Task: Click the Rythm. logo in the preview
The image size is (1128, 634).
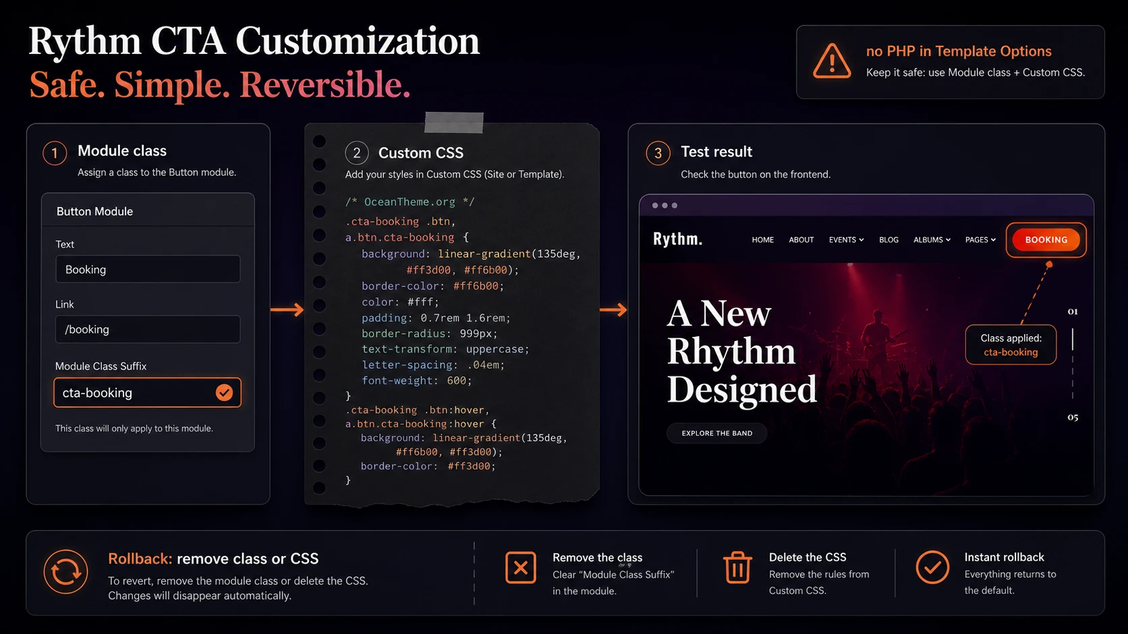Action: click(677, 239)
